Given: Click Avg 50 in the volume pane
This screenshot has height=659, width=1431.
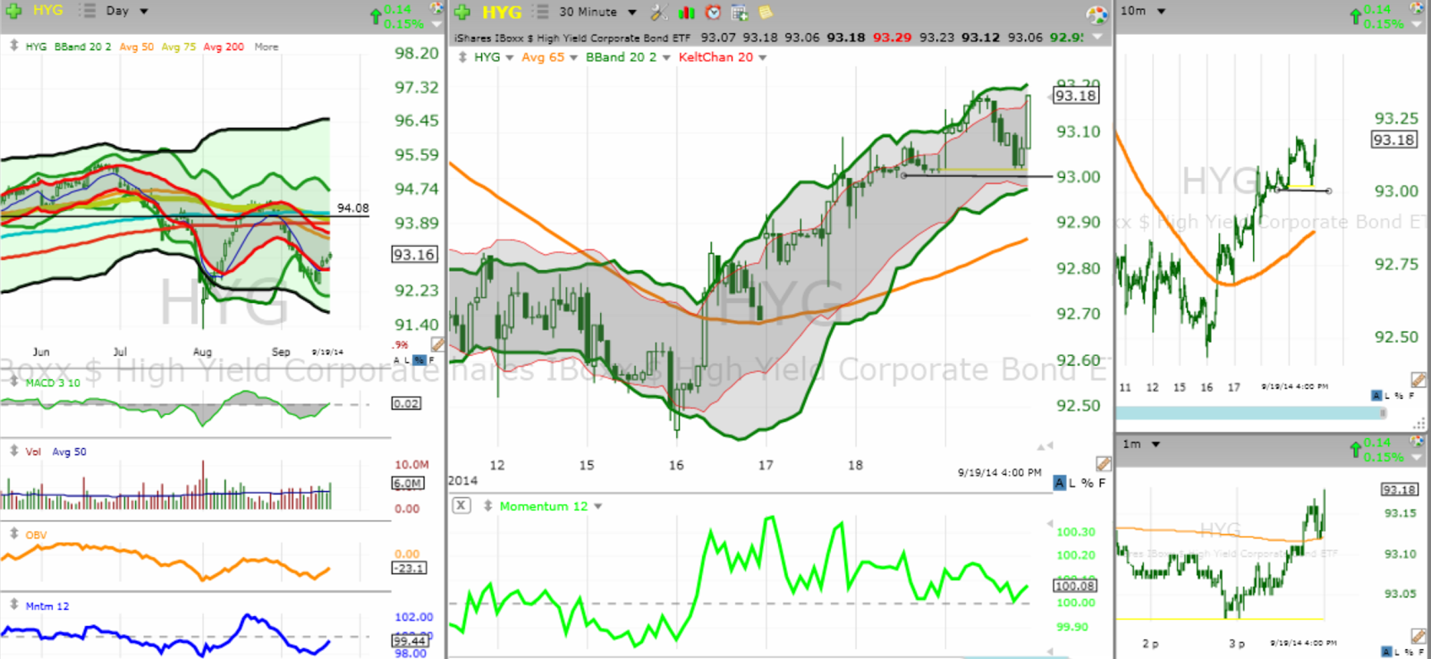Looking at the screenshot, I should [69, 452].
